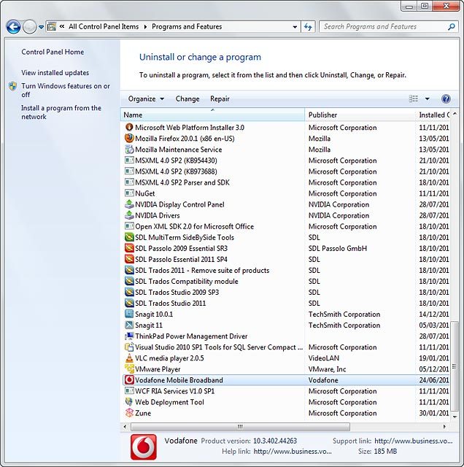Select All Control Panel Items breadcrumb
Image resolution: width=464 pixels, height=467 pixels.
(104, 26)
